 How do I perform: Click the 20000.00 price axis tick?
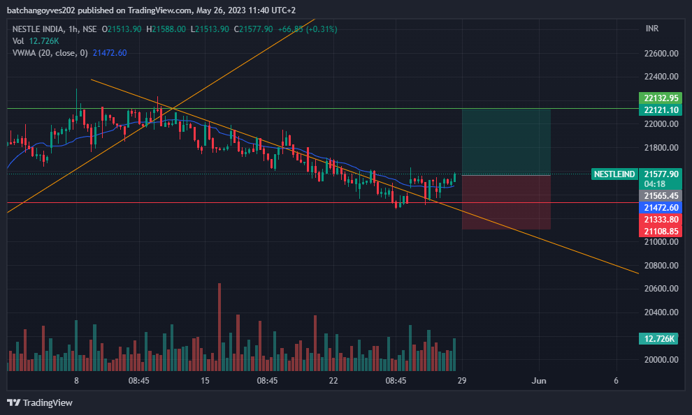pos(661,359)
